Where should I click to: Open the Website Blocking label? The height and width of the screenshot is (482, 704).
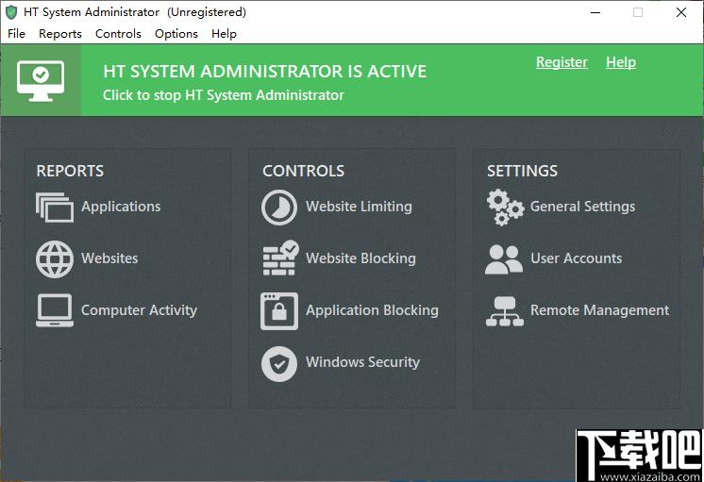pyautogui.click(x=360, y=258)
